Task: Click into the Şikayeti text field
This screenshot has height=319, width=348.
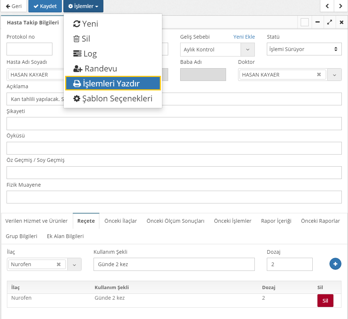Action: 174,124
